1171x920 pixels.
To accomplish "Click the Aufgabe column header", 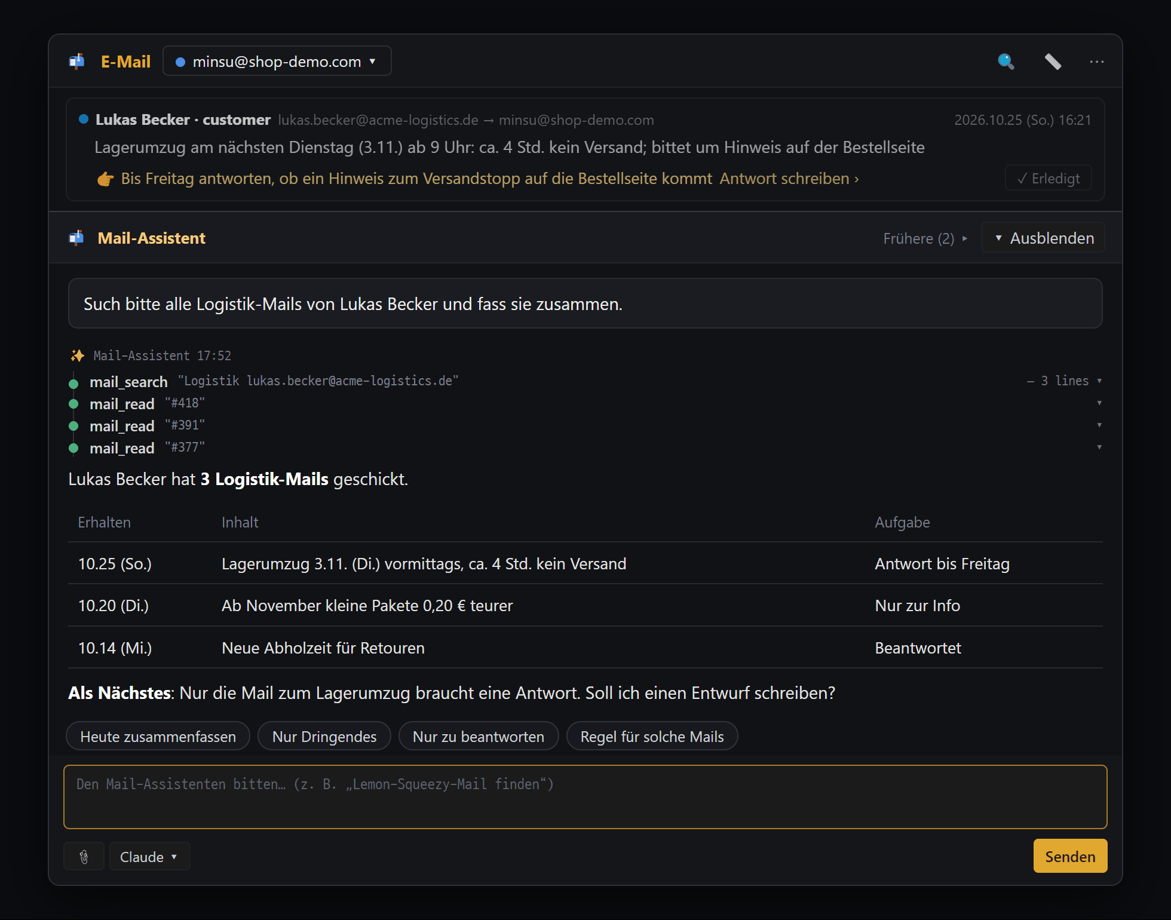I will [902, 522].
